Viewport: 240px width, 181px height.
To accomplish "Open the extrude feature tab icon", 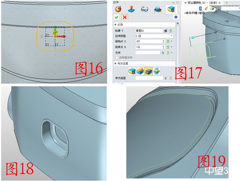I will pyautogui.click(x=170, y=8).
